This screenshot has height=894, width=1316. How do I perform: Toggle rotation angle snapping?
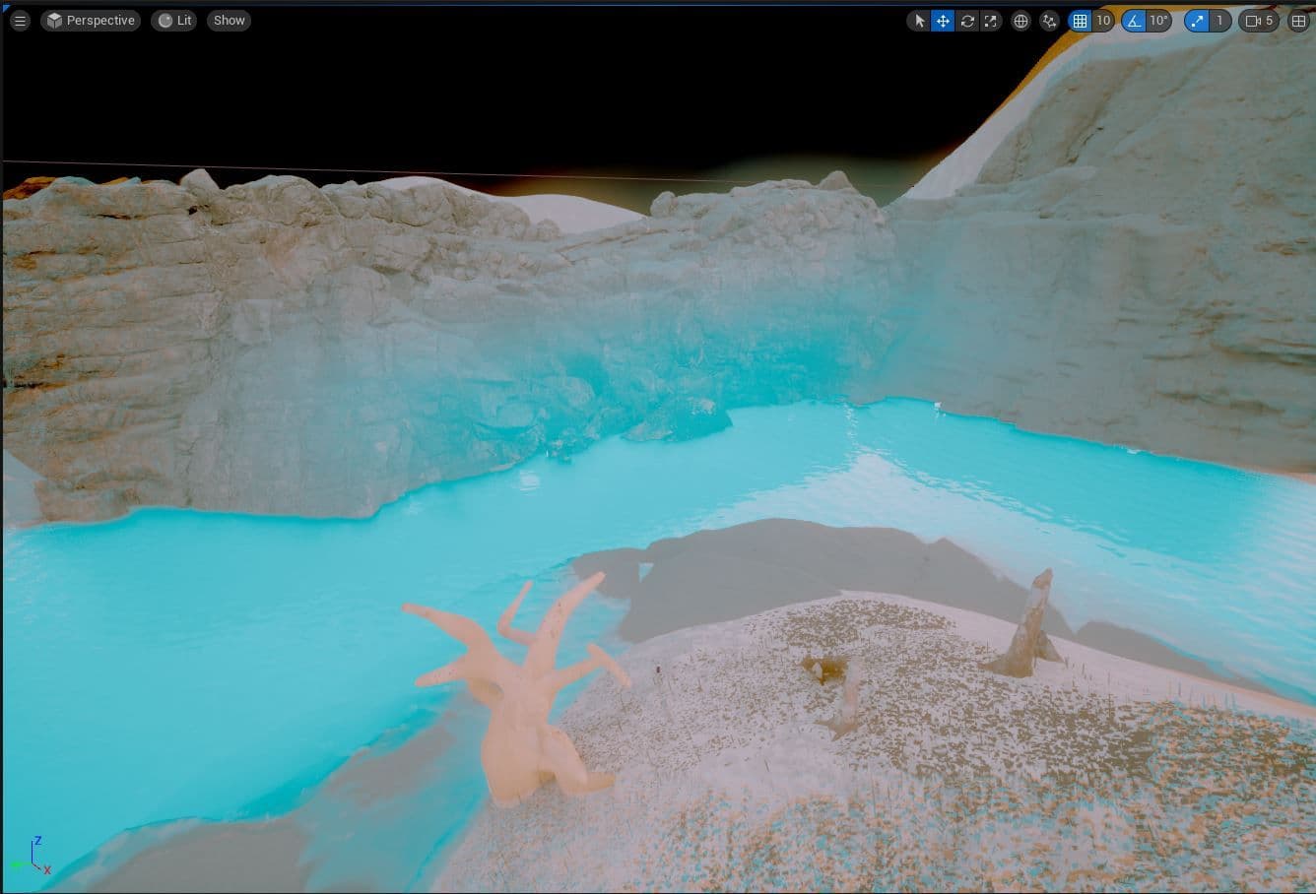(x=1134, y=21)
